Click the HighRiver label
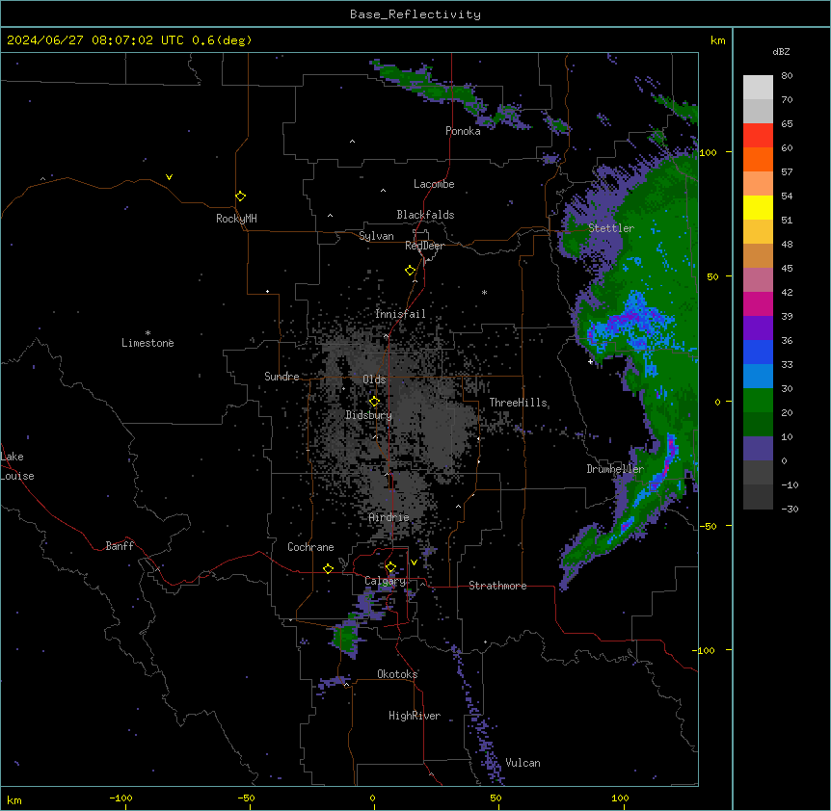 [415, 716]
